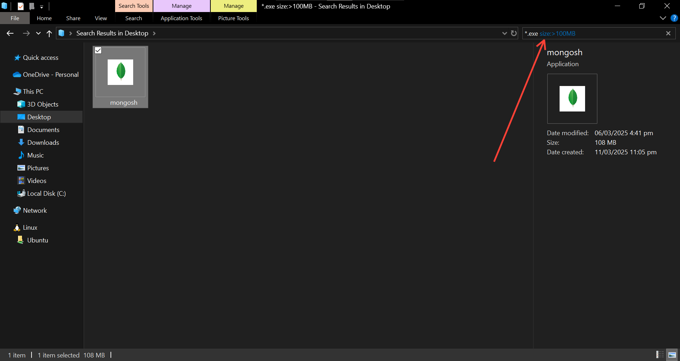Viewport: 680px width, 361px height.
Task: Select the Manage header above Application Tools
Action: [182, 6]
